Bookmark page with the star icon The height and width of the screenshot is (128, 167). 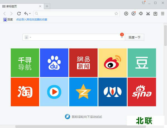tap(116, 13)
